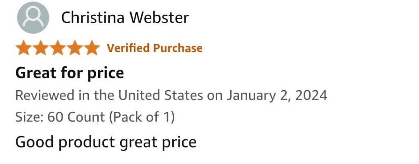Screen dimensions: 419x164
Task: Click "Good product" in the review body
Action: [x=65, y=142]
